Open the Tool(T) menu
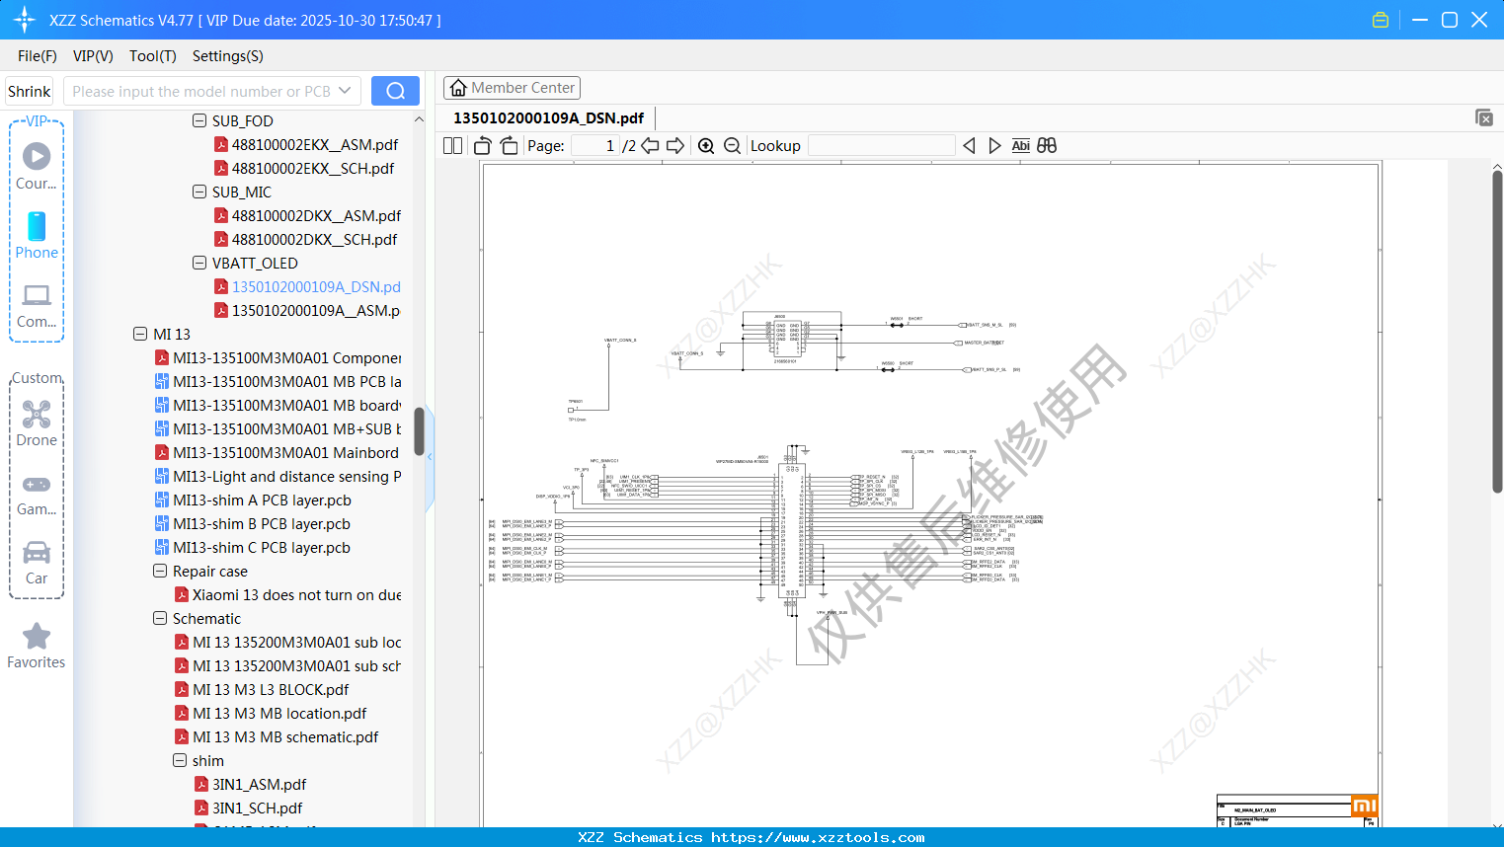This screenshot has width=1504, height=847. point(152,56)
